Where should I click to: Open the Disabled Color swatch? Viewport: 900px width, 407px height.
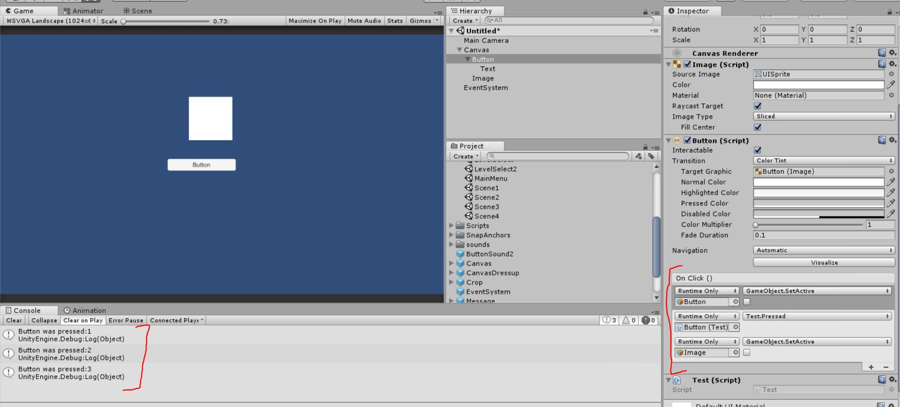click(x=818, y=214)
